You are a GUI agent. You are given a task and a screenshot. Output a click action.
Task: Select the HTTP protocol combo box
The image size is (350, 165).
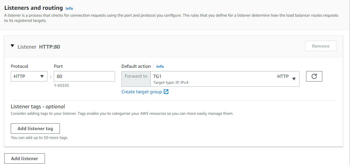point(29,76)
